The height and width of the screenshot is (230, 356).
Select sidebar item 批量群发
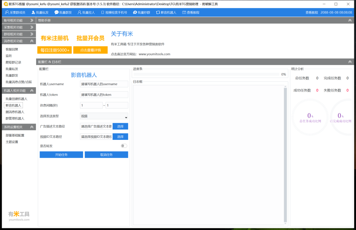tap(12, 76)
